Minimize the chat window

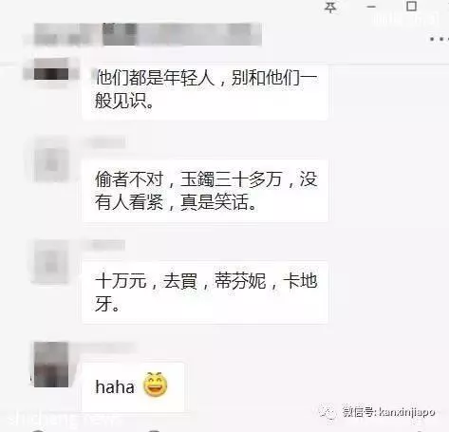click(x=371, y=7)
